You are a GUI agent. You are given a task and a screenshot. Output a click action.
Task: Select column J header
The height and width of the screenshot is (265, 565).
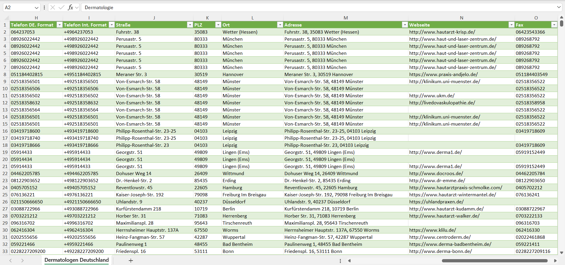click(154, 18)
